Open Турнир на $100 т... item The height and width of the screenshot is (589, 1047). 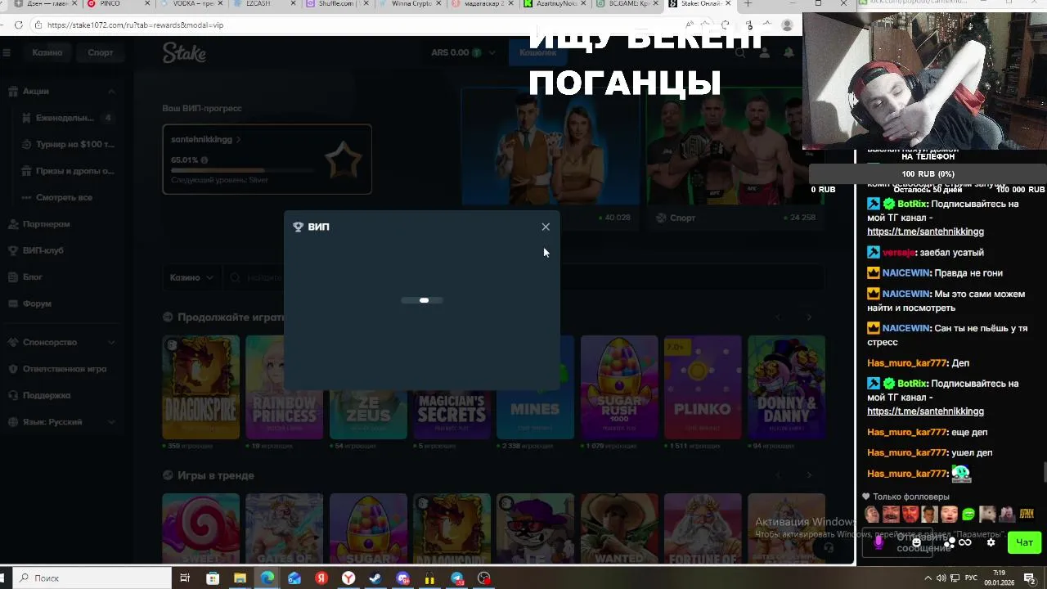pyautogui.click(x=67, y=144)
